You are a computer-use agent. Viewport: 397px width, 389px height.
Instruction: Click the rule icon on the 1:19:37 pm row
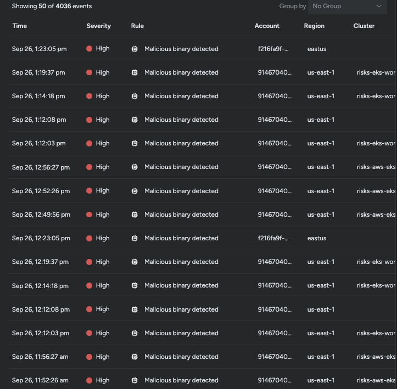(x=135, y=72)
